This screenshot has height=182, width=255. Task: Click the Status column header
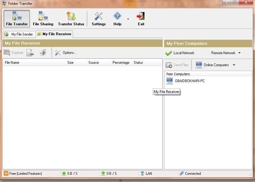click(147, 63)
